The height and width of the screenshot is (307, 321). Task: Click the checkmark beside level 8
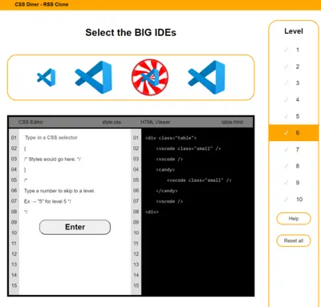(x=286, y=166)
